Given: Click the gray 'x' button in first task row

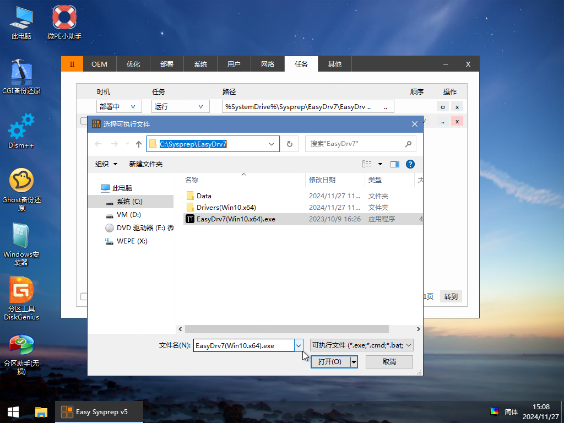Looking at the screenshot, I should 457,107.
